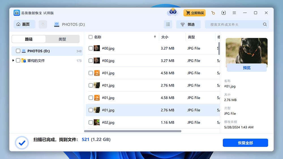
Task: Switch to list view icon
Action: (168, 24)
